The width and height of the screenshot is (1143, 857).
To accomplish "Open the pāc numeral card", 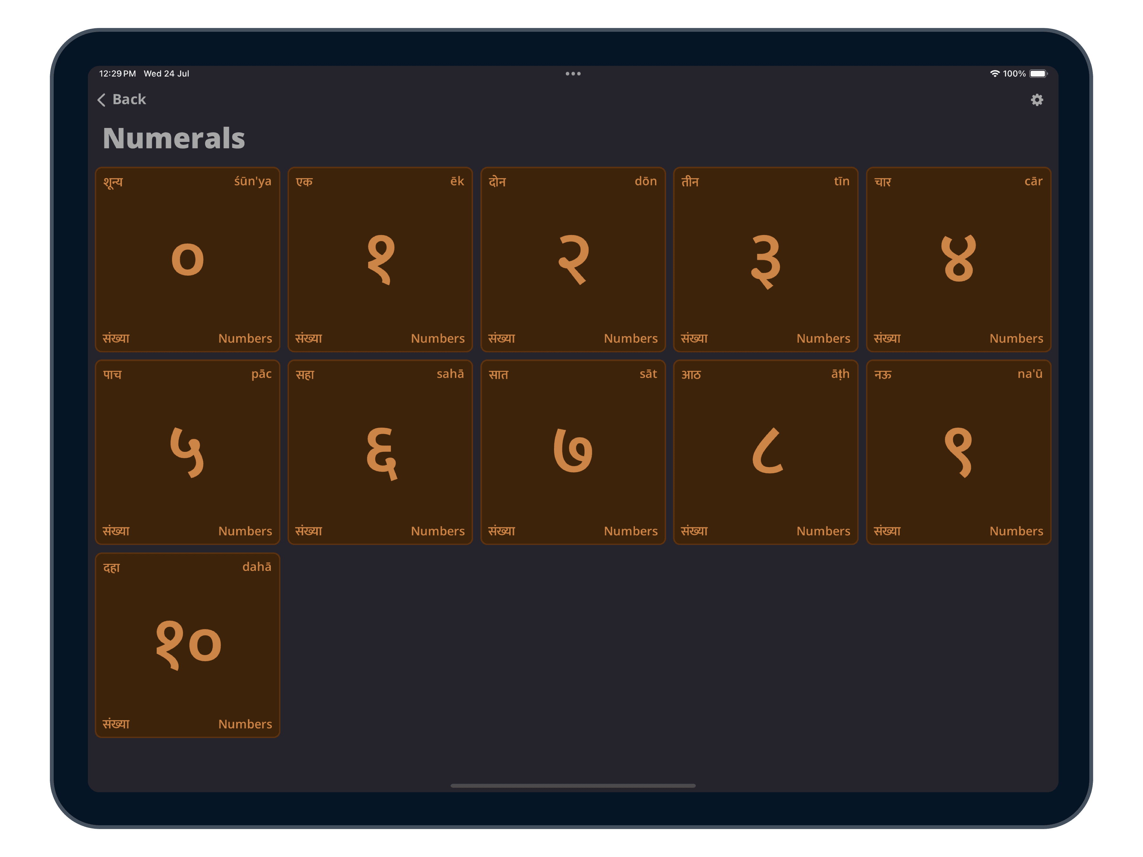I will click(188, 452).
